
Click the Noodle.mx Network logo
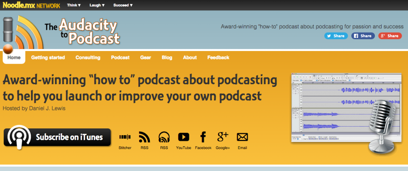pos(31,5)
